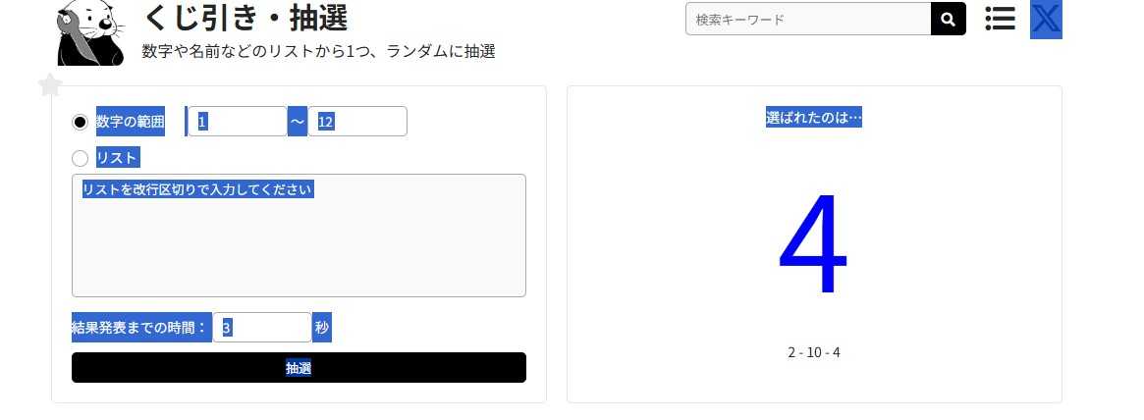Click the draw history 2 - 10 - 4
Image resolution: width=1144 pixels, height=420 pixels.
click(813, 352)
